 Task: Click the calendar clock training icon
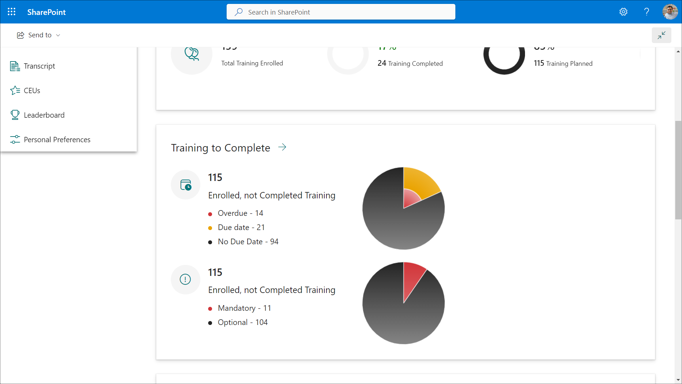click(x=185, y=185)
